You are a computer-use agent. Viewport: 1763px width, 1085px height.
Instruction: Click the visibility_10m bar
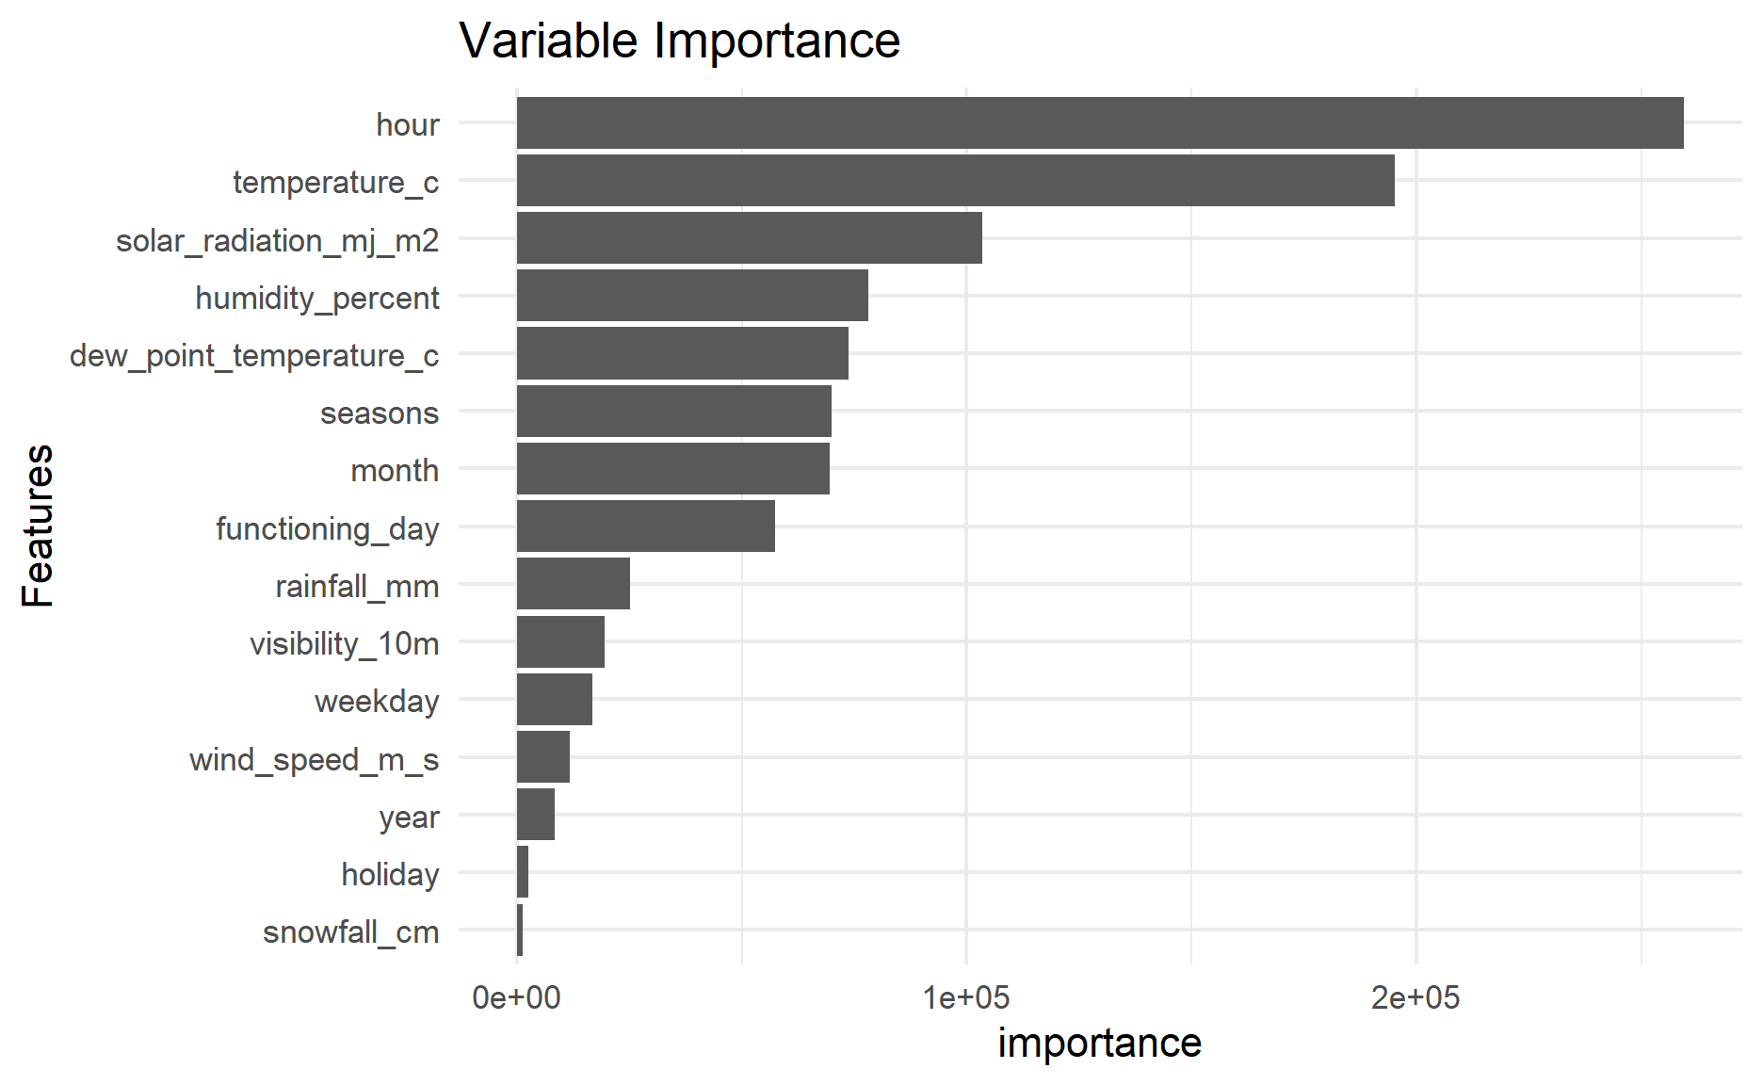(560, 642)
